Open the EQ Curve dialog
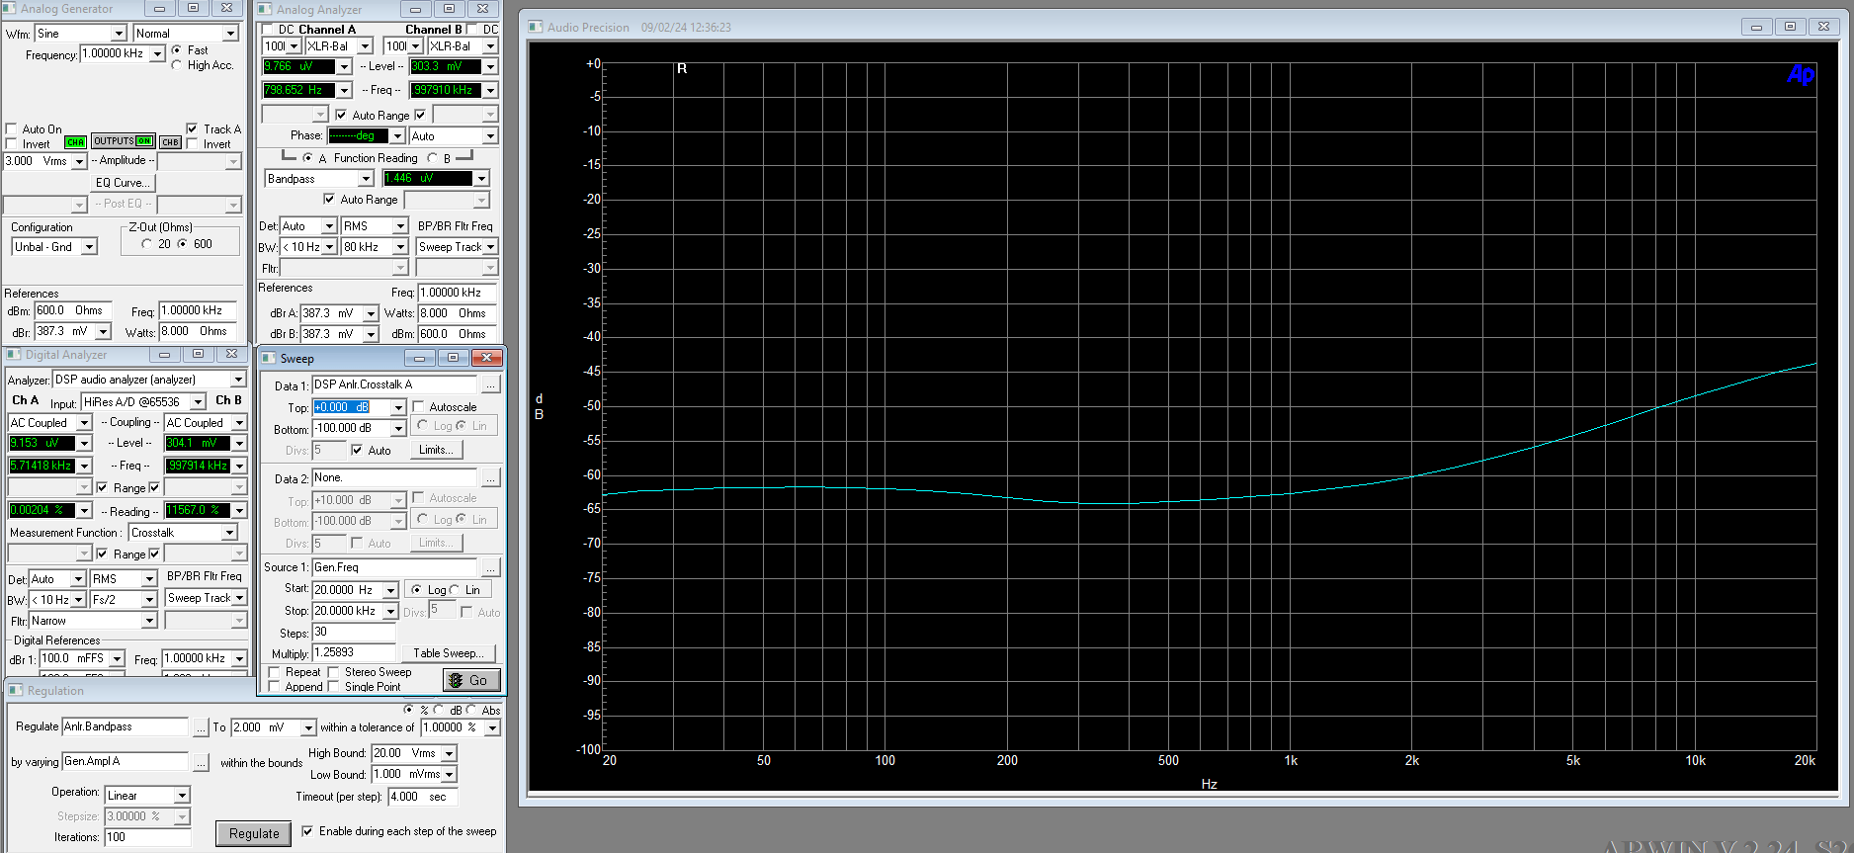The height and width of the screenshot is (853, 1854). pos(123,183)
